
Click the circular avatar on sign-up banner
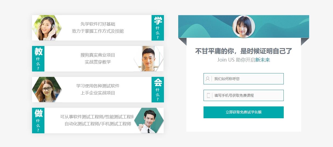(244, 26)
